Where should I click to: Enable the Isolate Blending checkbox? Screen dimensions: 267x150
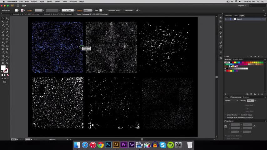[226, 115]
